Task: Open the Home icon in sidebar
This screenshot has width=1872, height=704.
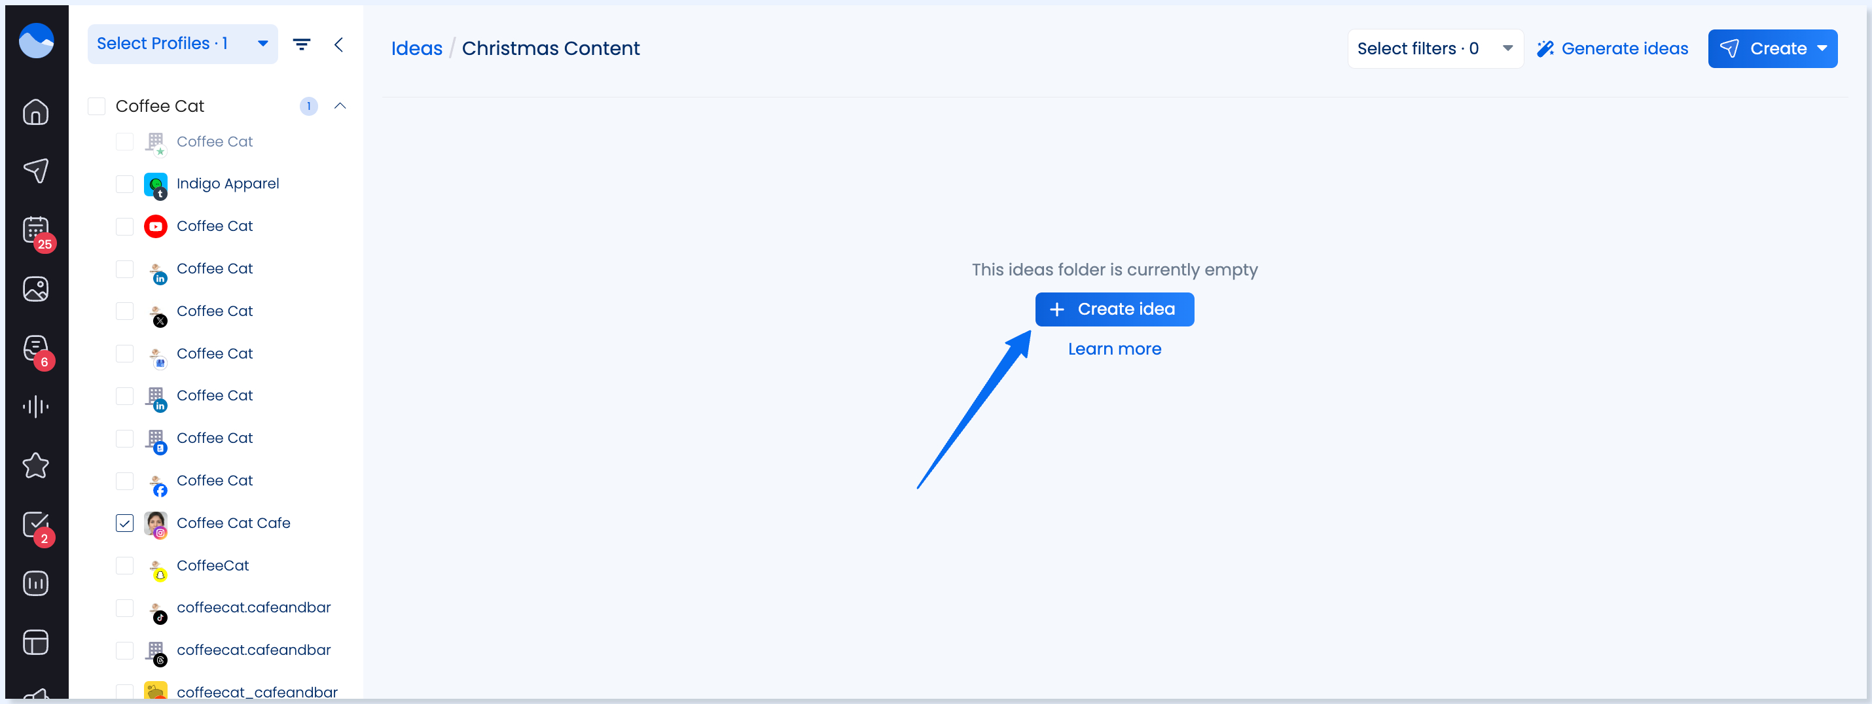Action: [35, 112]
